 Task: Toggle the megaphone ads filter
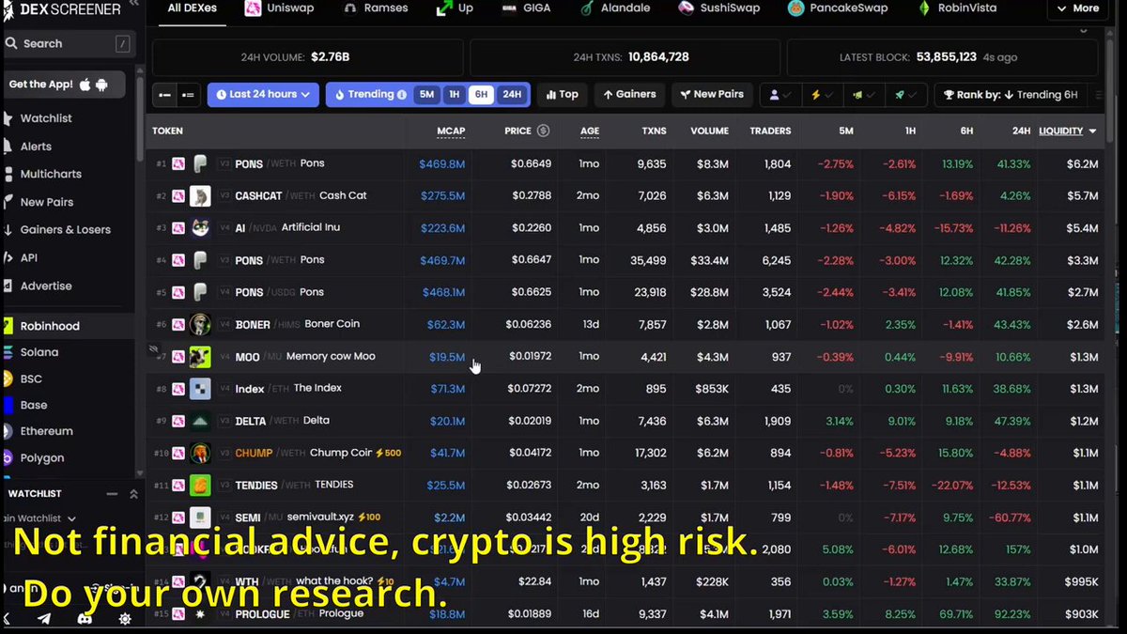(x=863, y=95)
